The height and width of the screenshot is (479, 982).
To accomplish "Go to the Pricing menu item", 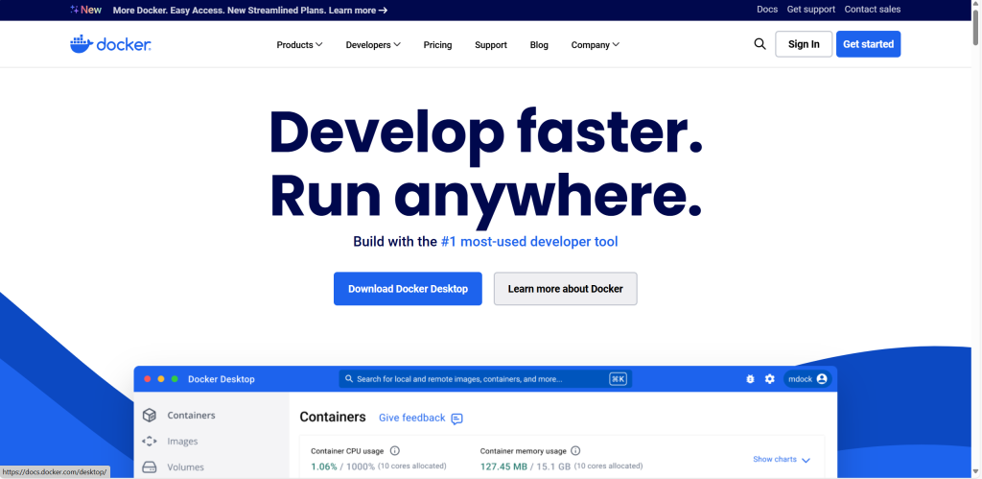I will (x=437, y=45).
